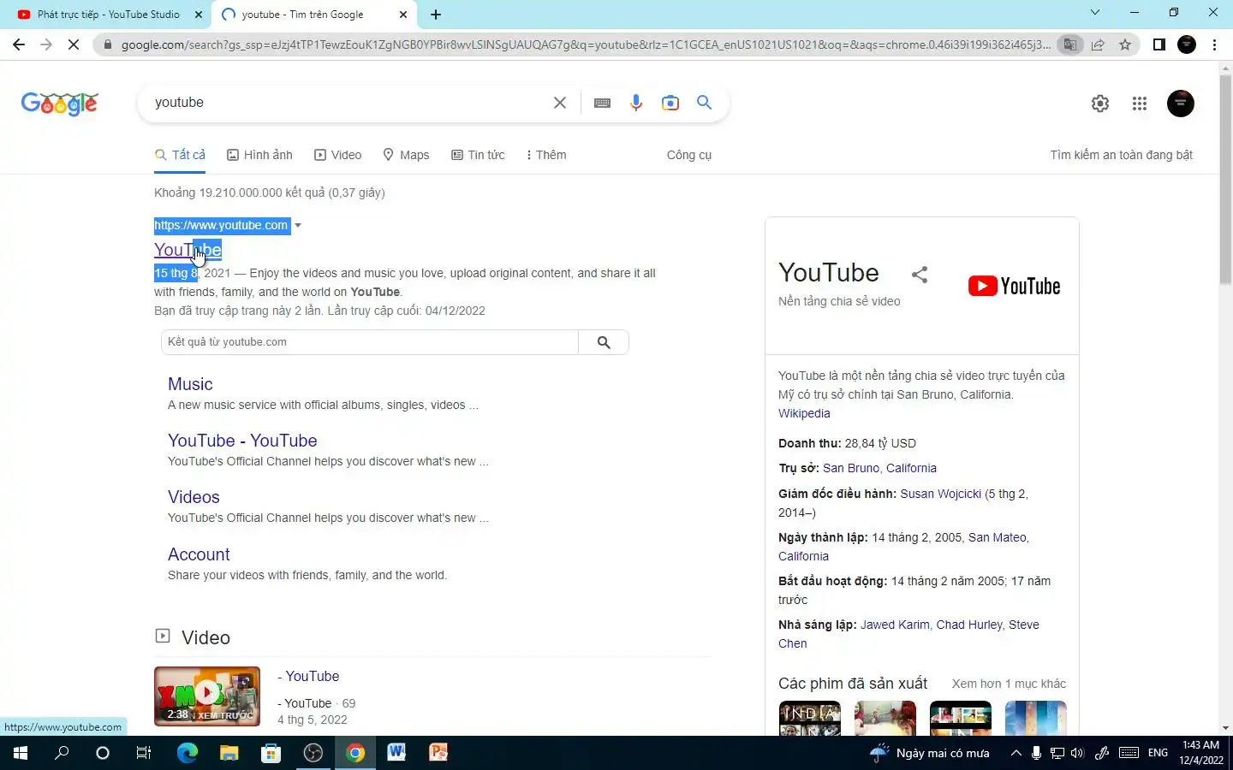The image size is (1233, 770).
Task: Open the Jawed Karim link
Action: [895, 625]
